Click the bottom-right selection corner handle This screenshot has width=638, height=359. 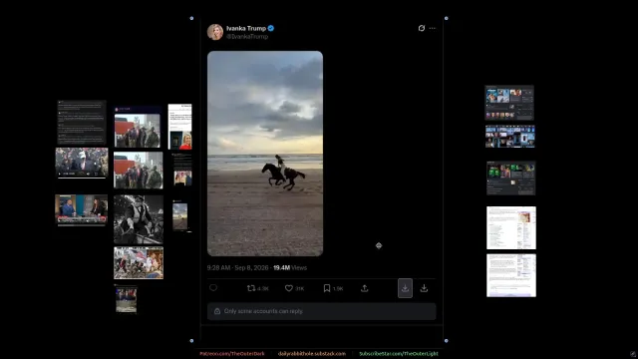click(x=447, y=341)
